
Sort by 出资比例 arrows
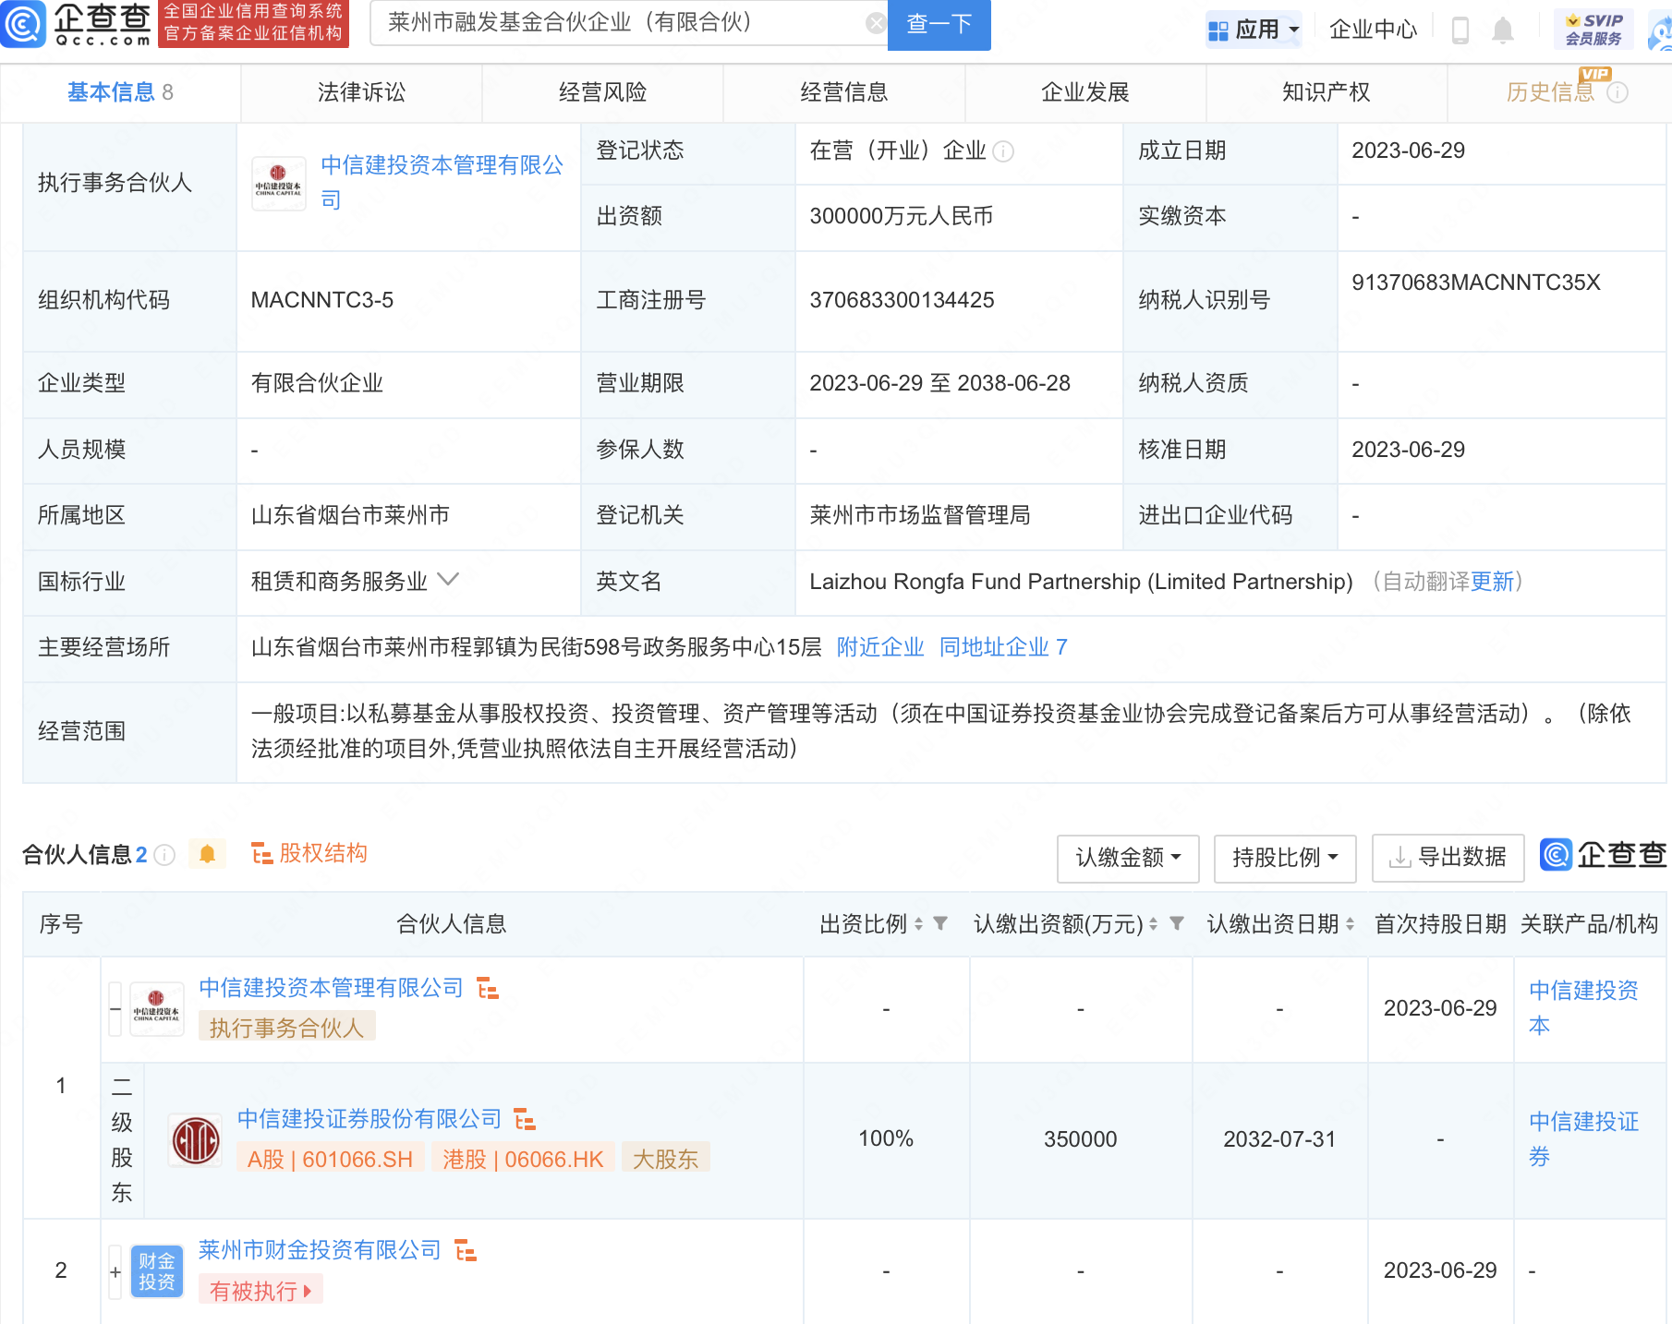(918, 924)
